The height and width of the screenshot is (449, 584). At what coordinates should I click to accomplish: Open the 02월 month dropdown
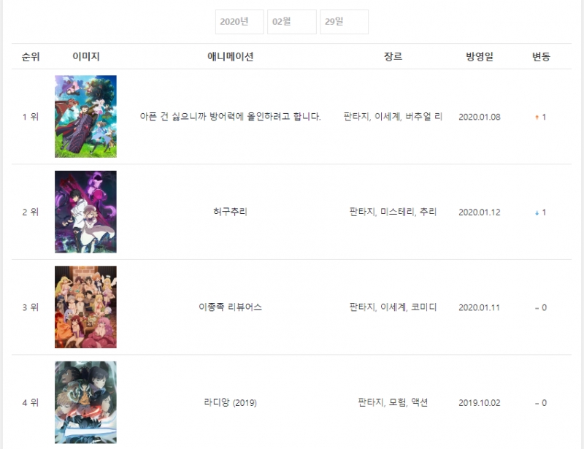pyautogui.click(x=292, y=22)
